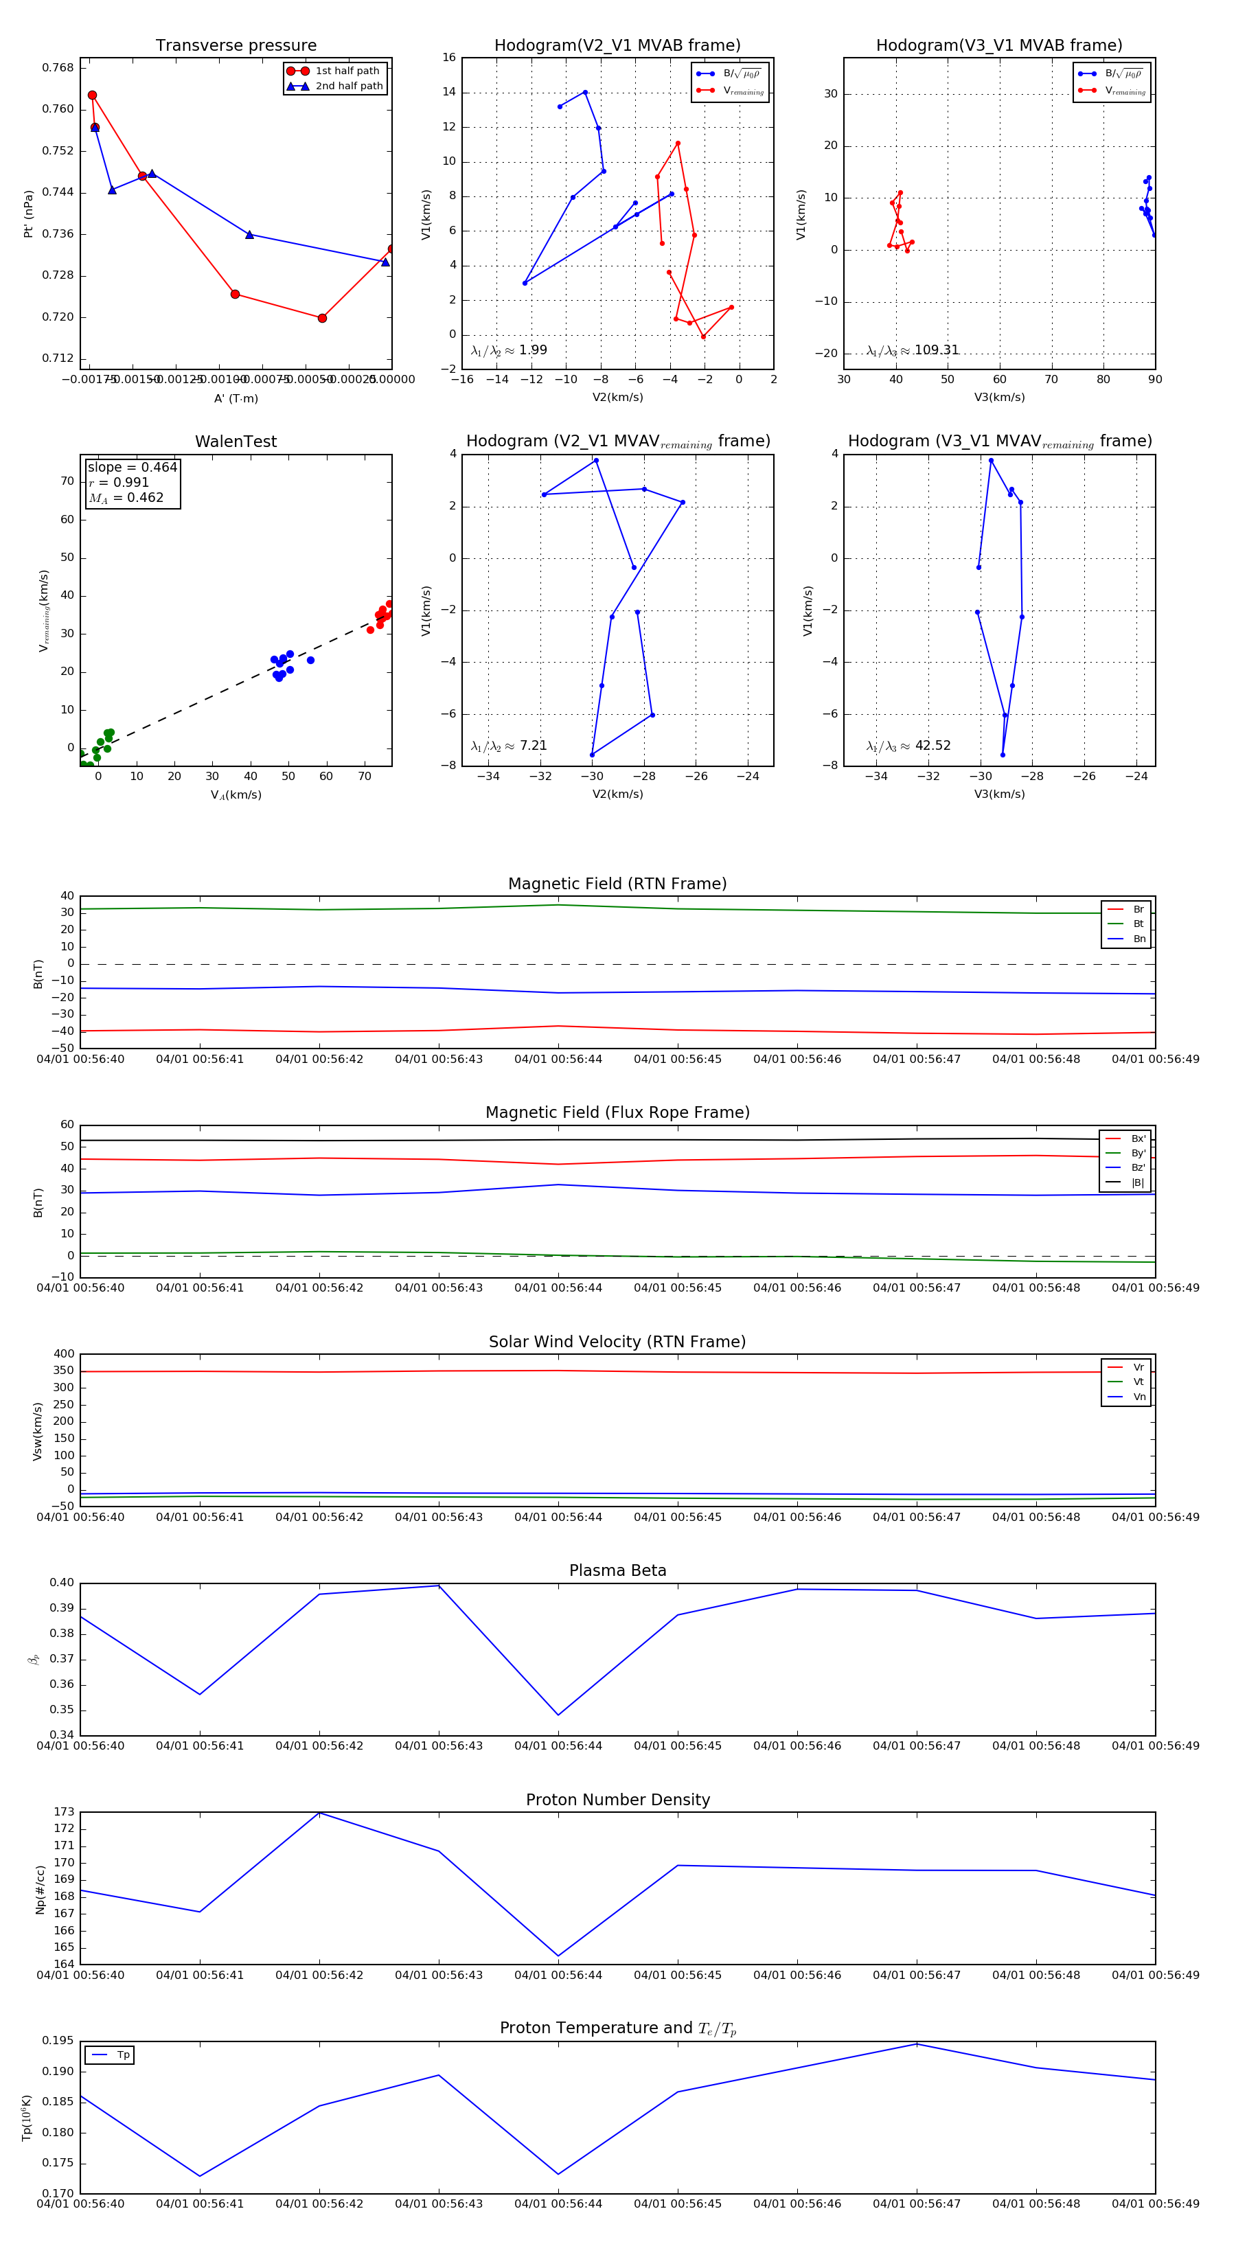Click the 'Hodogram(V3_V1 MVAB frame)' title
The width and height of the screenshot is (1236, 2266).
point(999,46)
